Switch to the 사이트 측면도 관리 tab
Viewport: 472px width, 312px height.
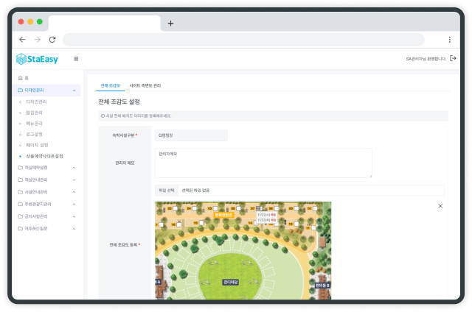(145, 85)
